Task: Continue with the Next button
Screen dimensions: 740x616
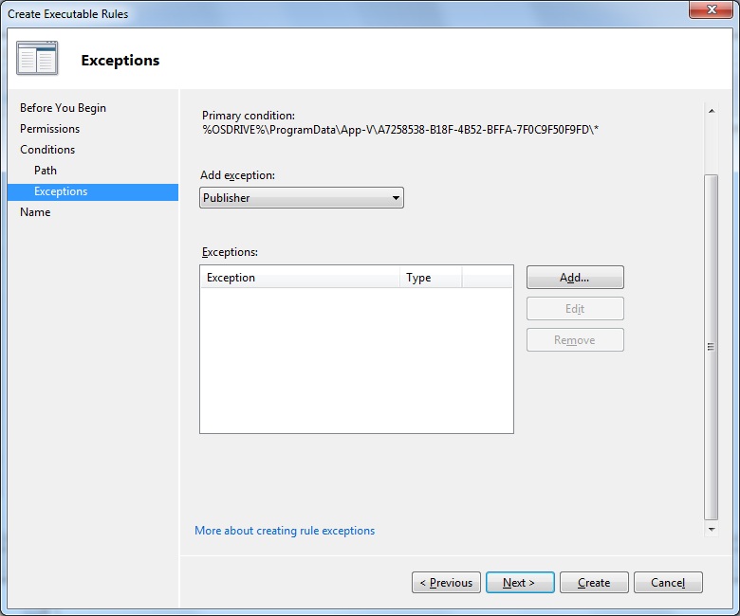Action: (519, 583)
